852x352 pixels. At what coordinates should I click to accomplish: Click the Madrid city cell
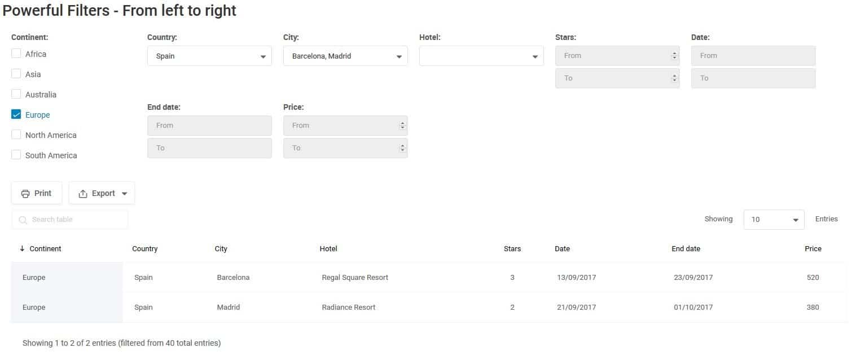(229, 308)
